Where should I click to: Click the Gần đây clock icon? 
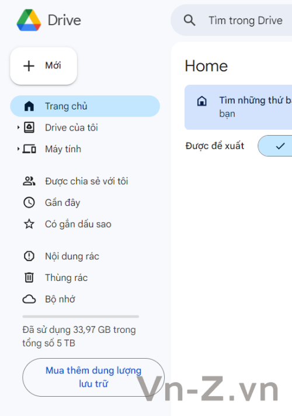tap(29, 202)
